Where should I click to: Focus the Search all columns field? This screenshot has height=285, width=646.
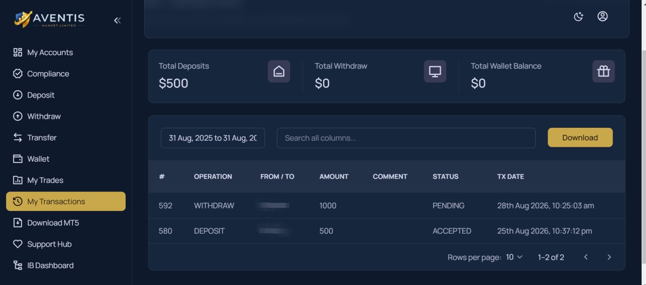click(x=406, y=138)
